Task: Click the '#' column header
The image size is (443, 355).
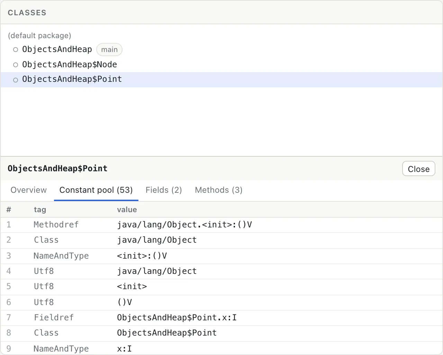Action: 9,210
